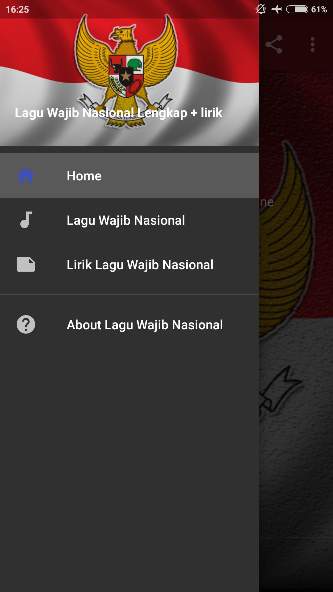Tap the share icon in the toolbar
The height and width of the screenshot is (592, 333).
pos(274,44)
